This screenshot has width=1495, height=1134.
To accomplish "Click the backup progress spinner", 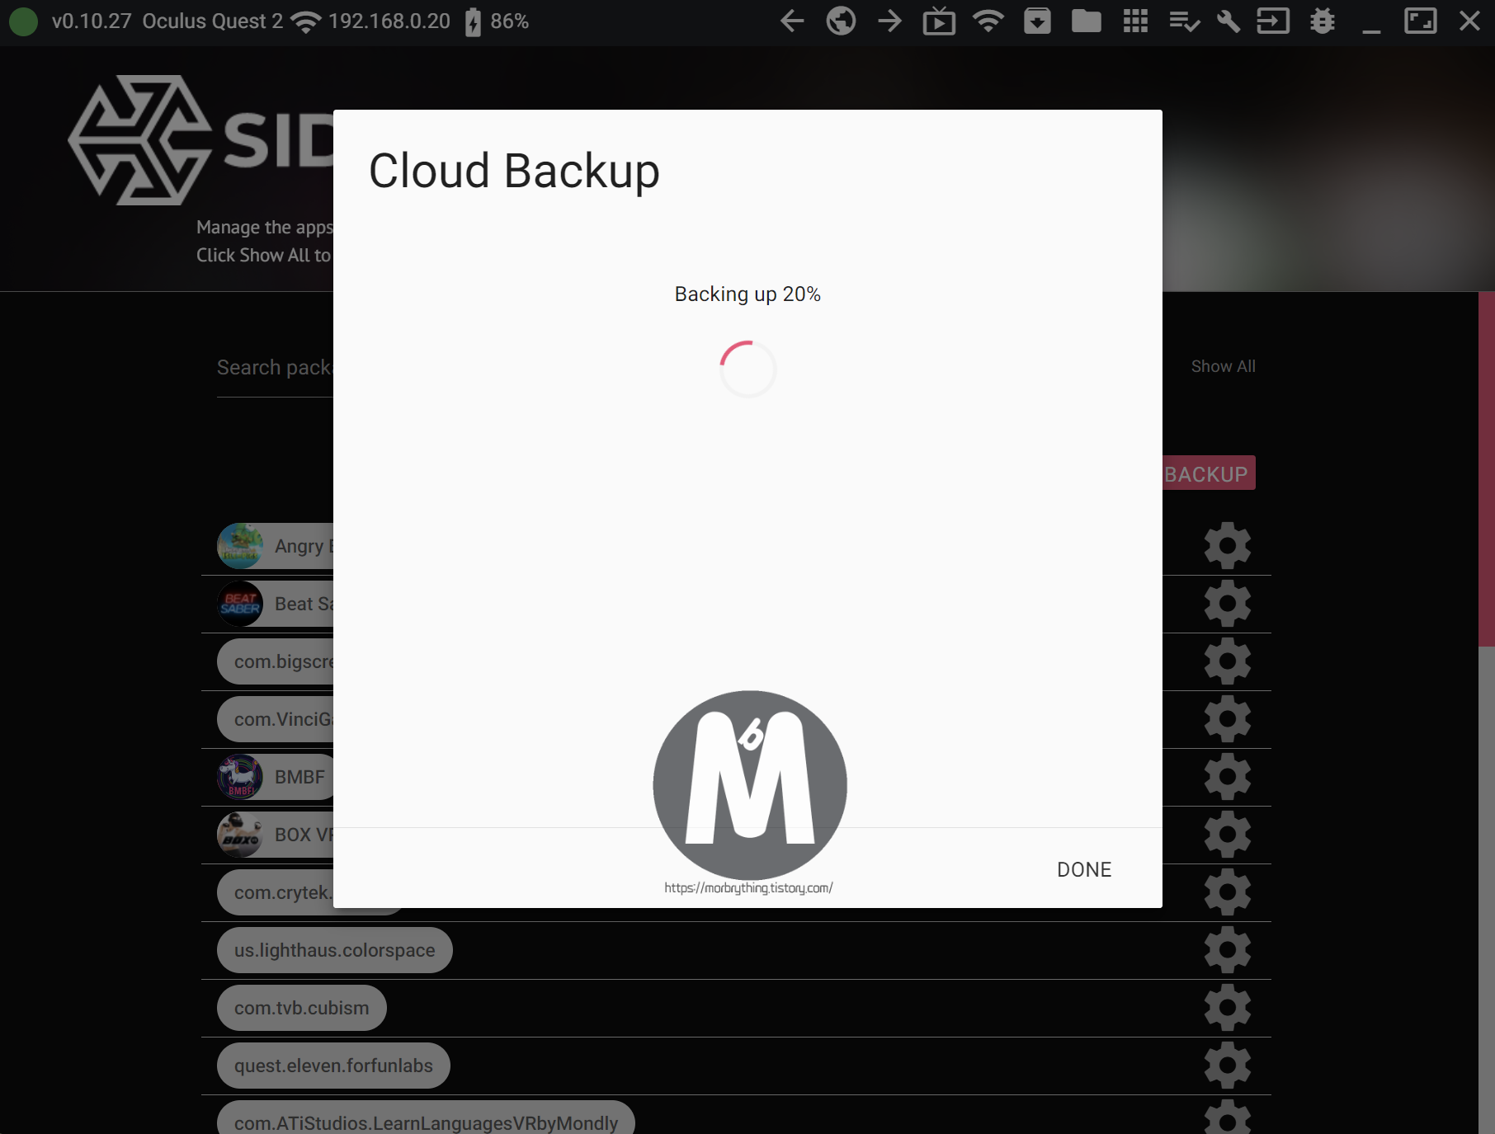I will [x=747, y=369].
